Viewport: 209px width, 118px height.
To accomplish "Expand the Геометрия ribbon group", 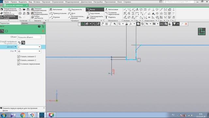I will [x=101, y=21].
